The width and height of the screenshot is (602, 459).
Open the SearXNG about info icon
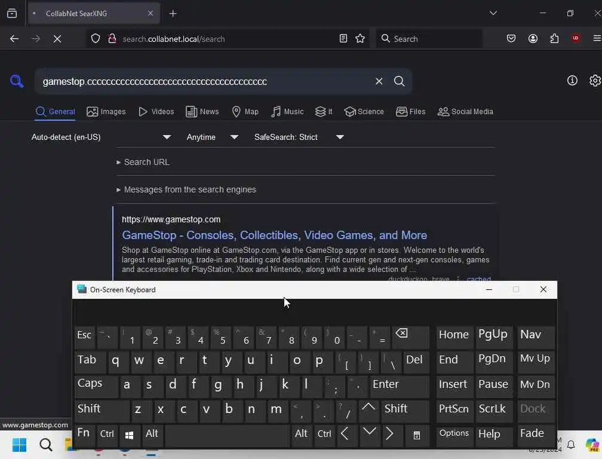click(572, 80)
